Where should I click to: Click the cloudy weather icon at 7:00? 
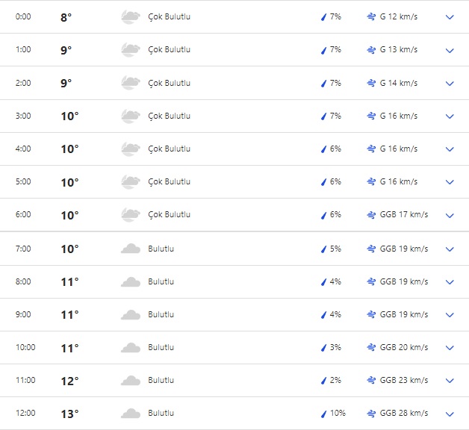pos(130,249)
